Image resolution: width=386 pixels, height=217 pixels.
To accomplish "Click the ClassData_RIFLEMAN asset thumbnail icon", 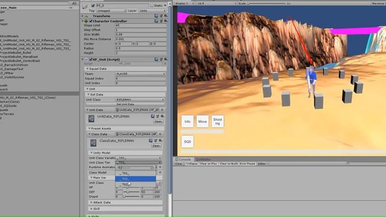I will pyautogui.click(x=93, y=143).
